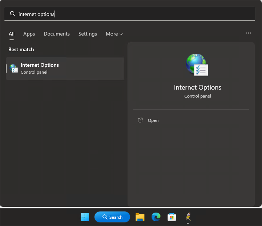The image size is (262, 226).
Task: Click the magnifier icon in search box
Action: (x=12, y=14)
